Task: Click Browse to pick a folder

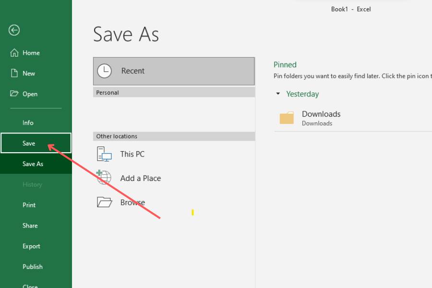Action: pos(174,202)
